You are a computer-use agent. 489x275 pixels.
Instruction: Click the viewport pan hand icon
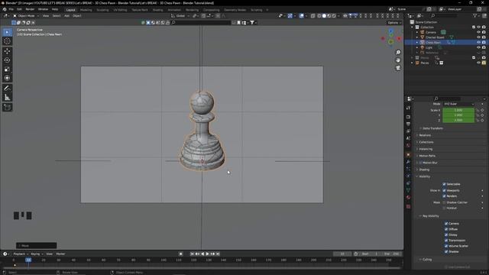point(398,60)
